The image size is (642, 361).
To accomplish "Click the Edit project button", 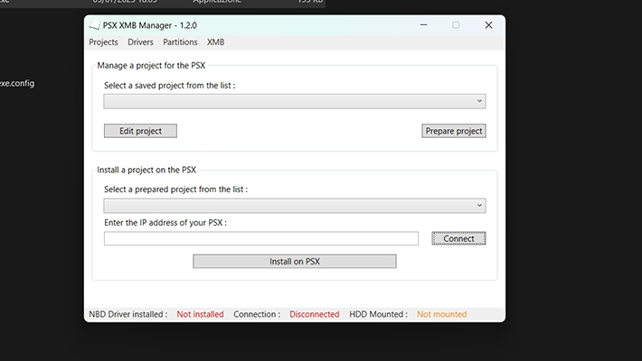I will pos(140,131).
